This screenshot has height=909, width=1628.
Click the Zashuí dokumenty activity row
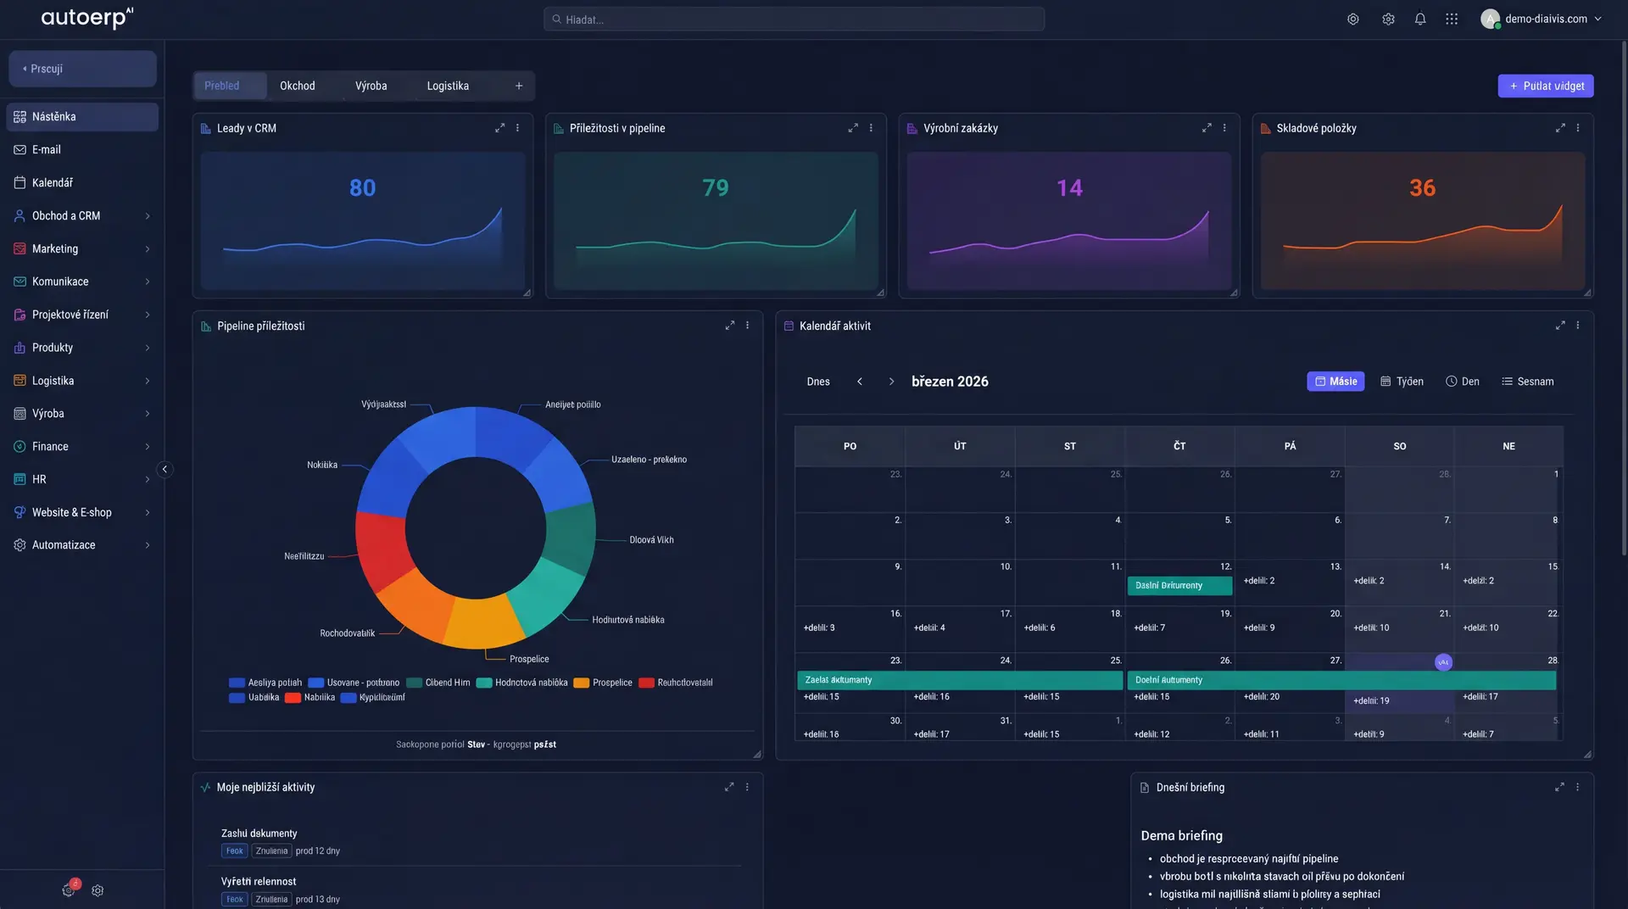475,842
